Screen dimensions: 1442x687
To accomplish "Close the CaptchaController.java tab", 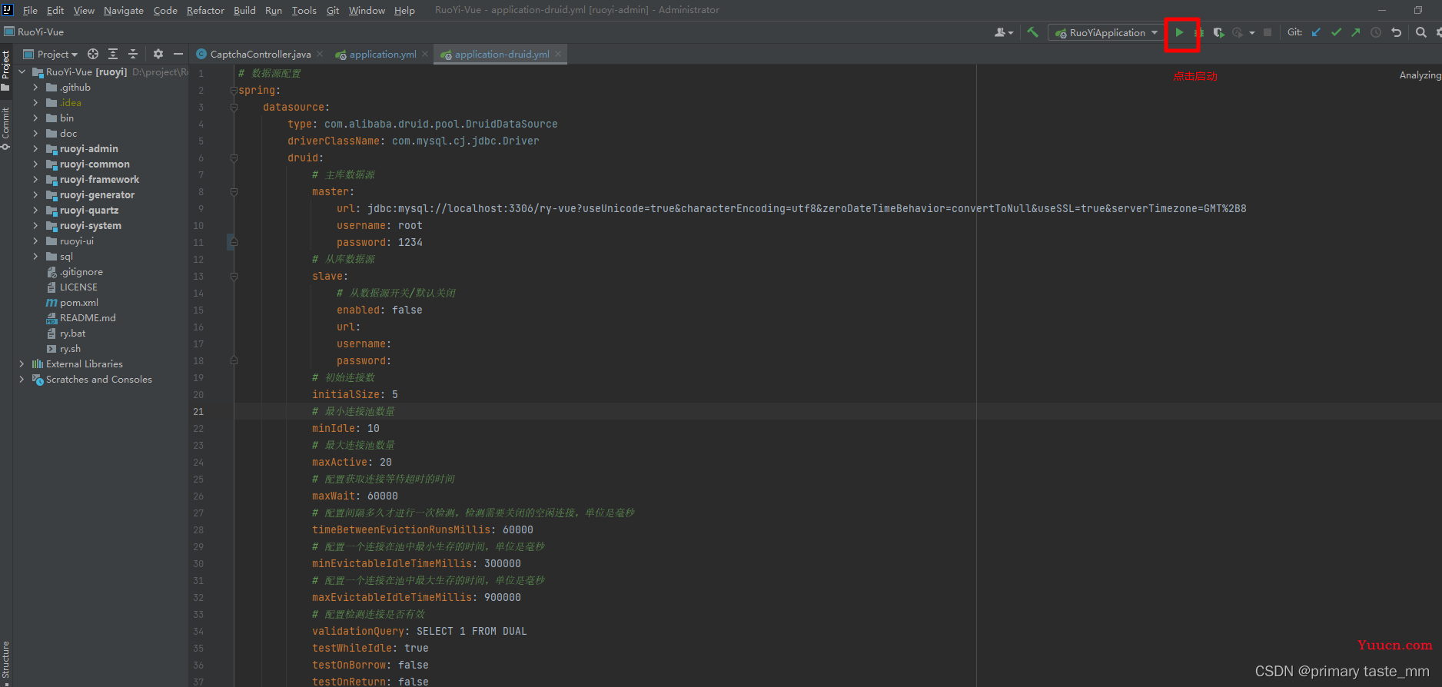I will coord(320,54).
